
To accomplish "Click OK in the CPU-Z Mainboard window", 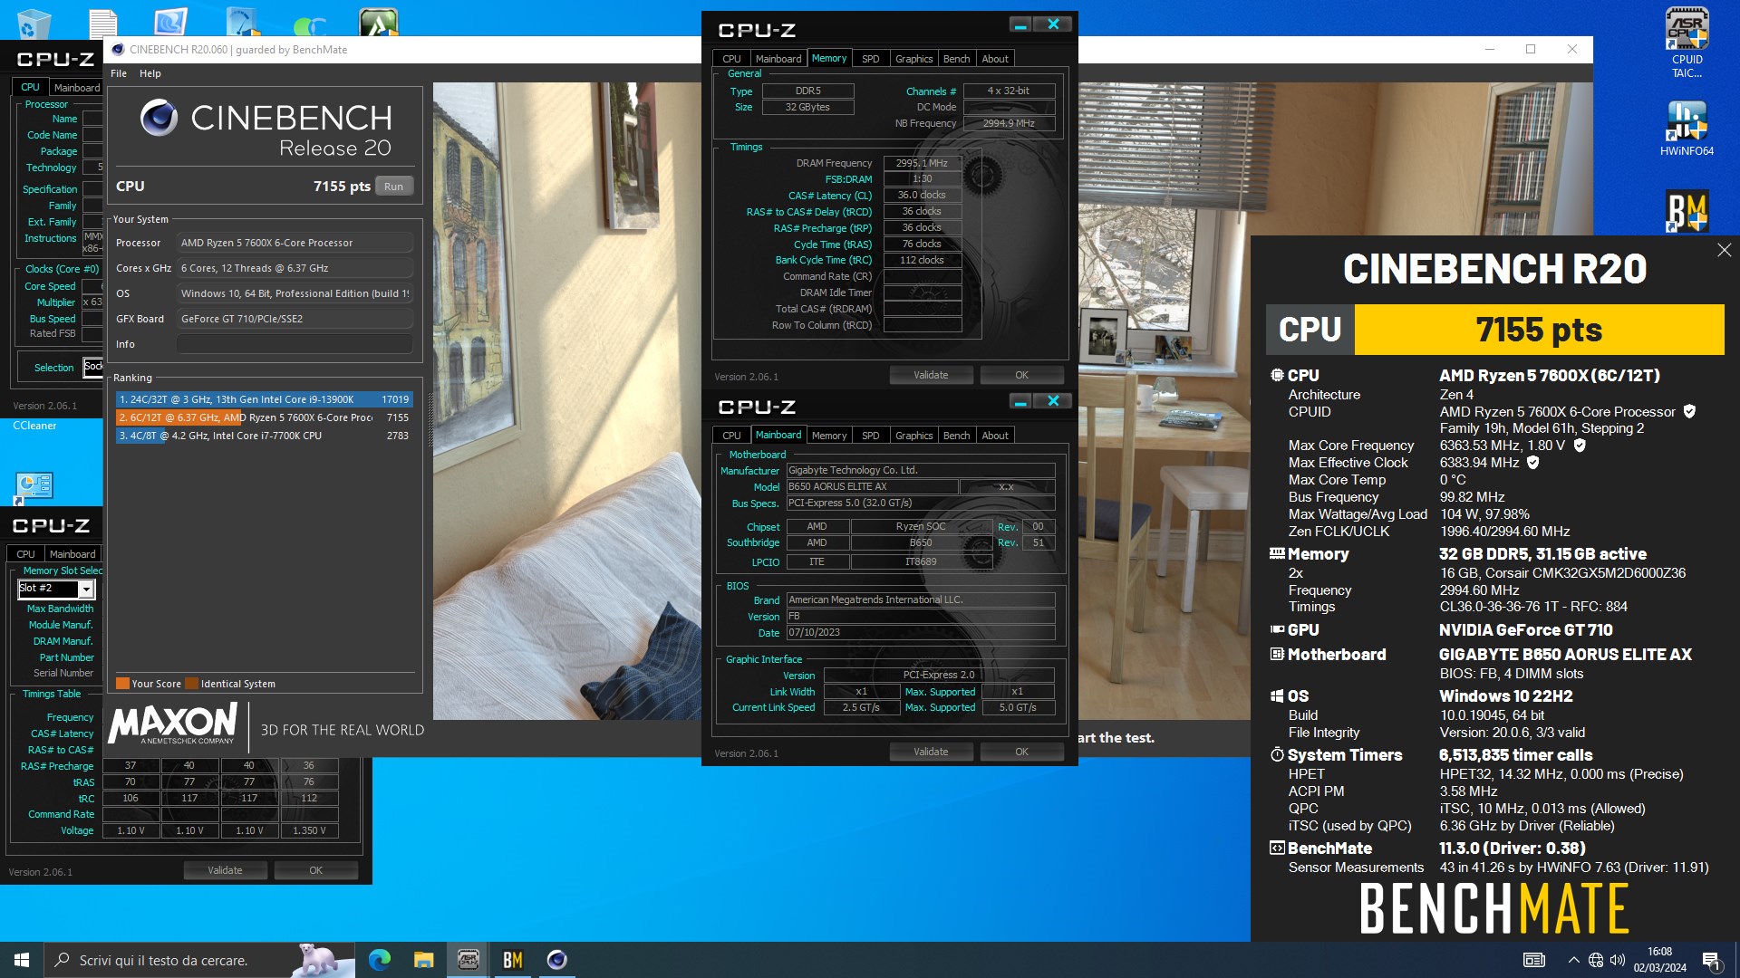I will click(x=1021, y=752).
